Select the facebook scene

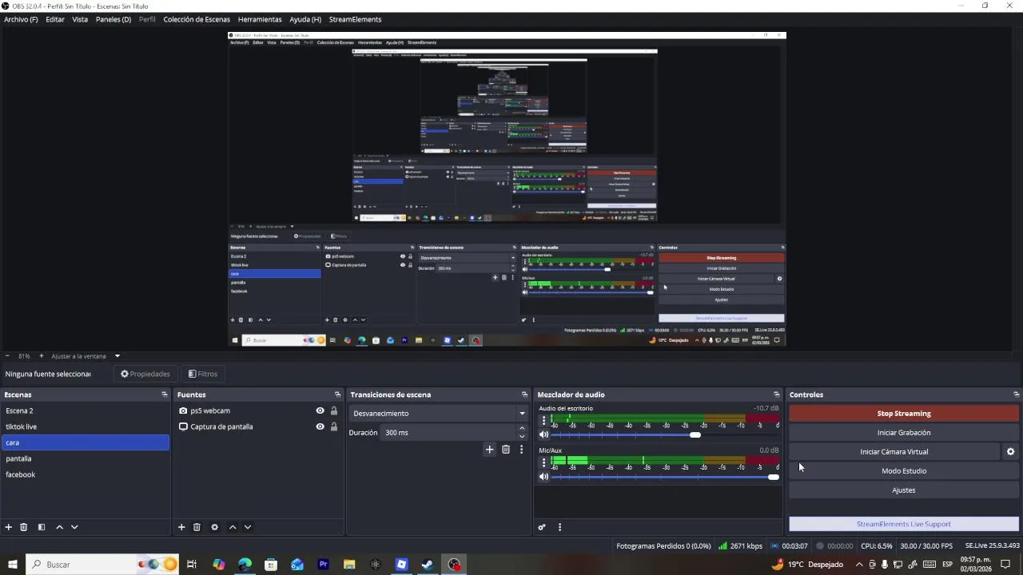click(85, 474)
